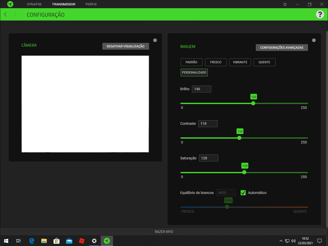Select Vibrante image preset
Screen dimensions: 328x246
tap(240, 62)
